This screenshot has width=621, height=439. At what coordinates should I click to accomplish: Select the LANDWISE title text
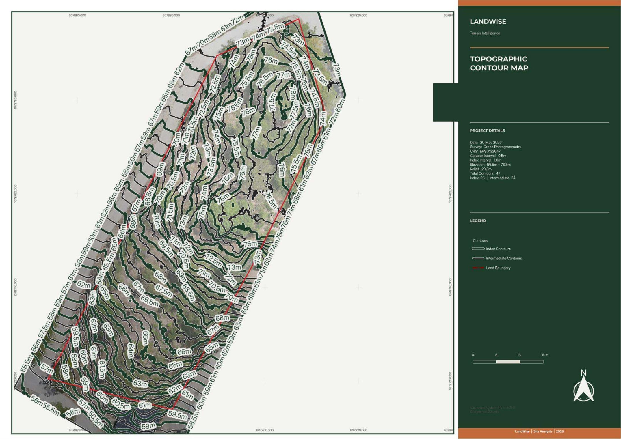click(x=488, y=22)
